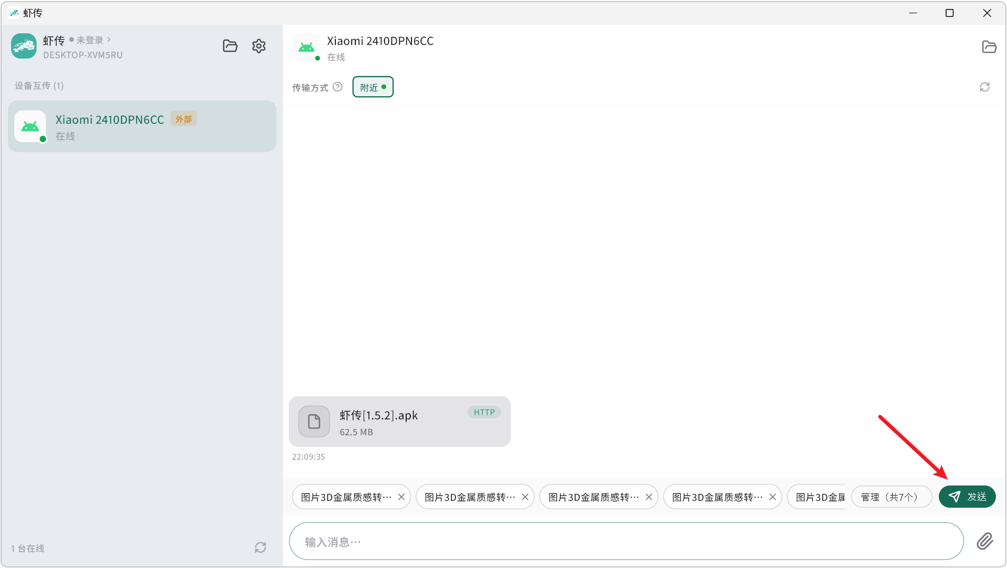This screenshot has height=568, width=1007.
Task: Focus the 输入消息 message input field
Action: pos(626,542)
